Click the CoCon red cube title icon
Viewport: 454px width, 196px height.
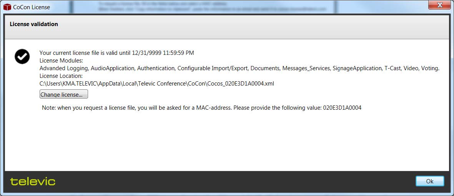pyautogui.click(x=7, y=7)
